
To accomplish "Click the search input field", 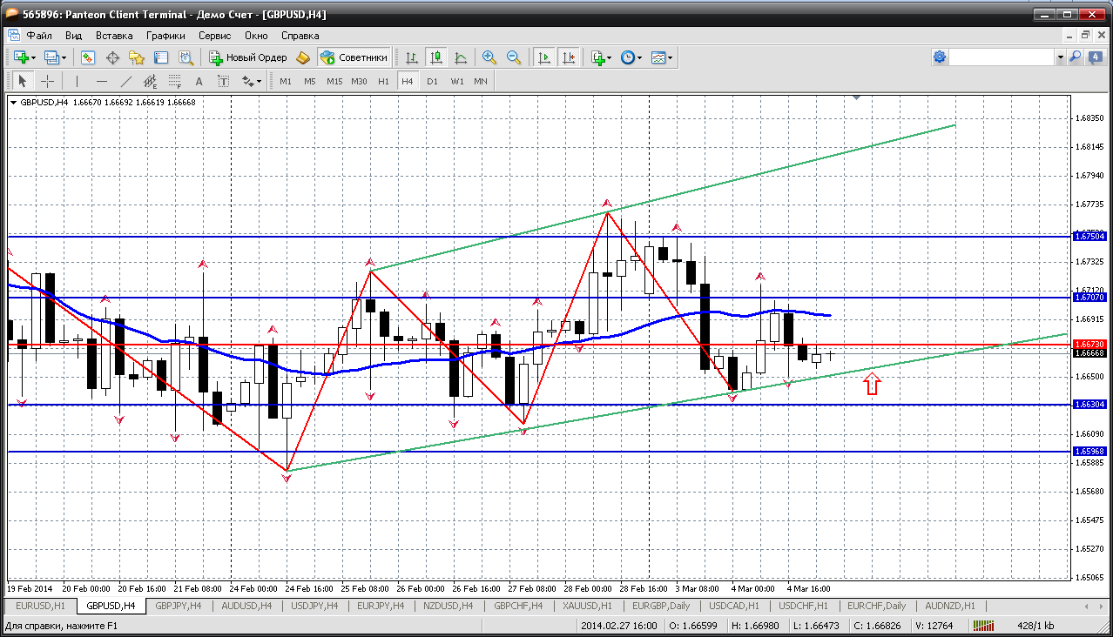I will pyautogui.click(x=1002, y=57).
